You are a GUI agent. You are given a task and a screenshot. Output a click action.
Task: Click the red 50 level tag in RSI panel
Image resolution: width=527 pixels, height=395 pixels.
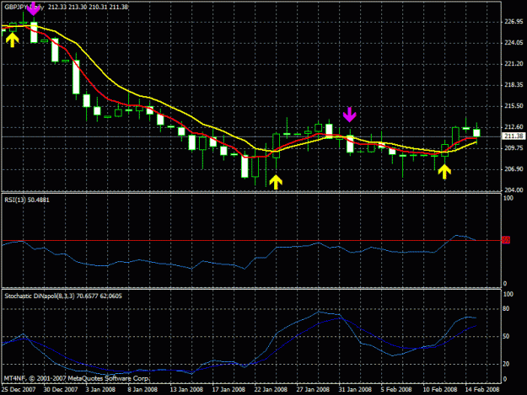pyautogui.click(x=506, y=240)
